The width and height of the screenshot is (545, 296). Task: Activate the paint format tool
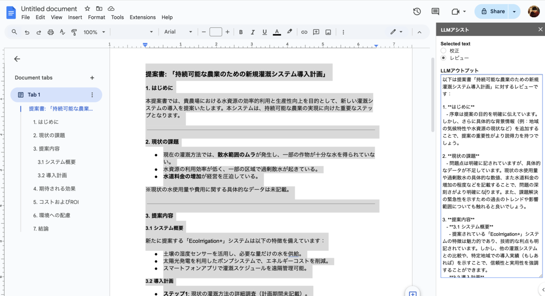coord(74,32)
